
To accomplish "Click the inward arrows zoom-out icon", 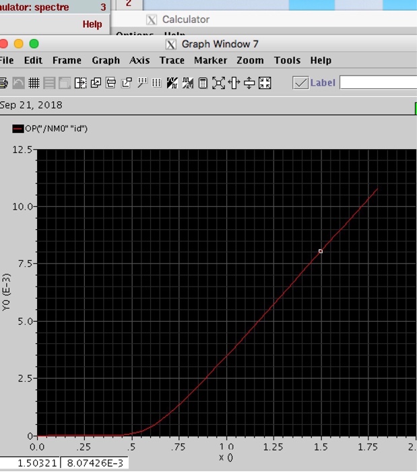I will (x=265, y=83).
